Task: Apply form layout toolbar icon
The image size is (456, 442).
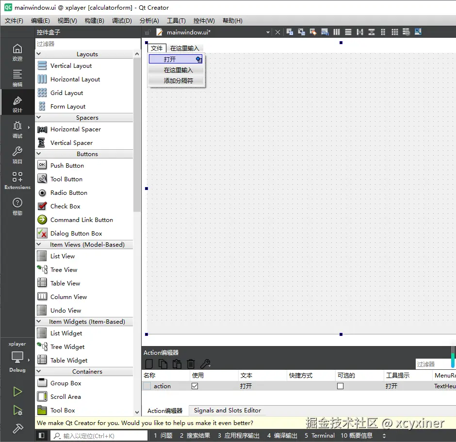Action: tap(383, 32)
